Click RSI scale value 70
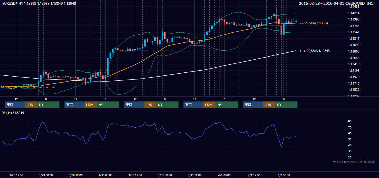This screenshot has width=379, height=178. click(x=350, y=127)
